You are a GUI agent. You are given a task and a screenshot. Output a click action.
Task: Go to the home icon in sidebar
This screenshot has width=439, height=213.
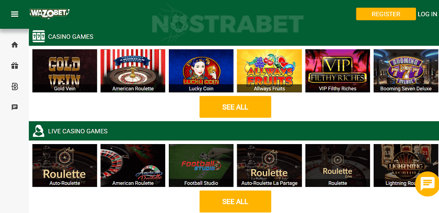[15, 45]
